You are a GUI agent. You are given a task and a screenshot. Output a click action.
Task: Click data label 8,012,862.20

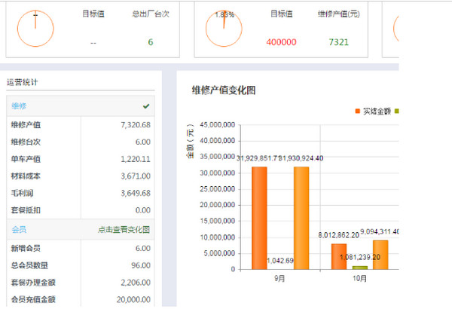[339, 235]
